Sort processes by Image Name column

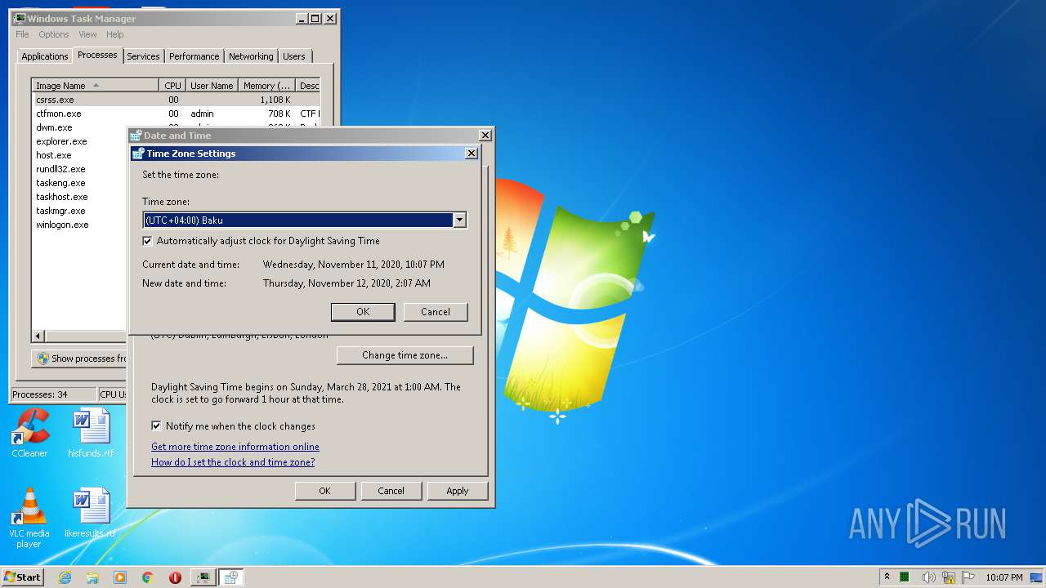[95, 86]
